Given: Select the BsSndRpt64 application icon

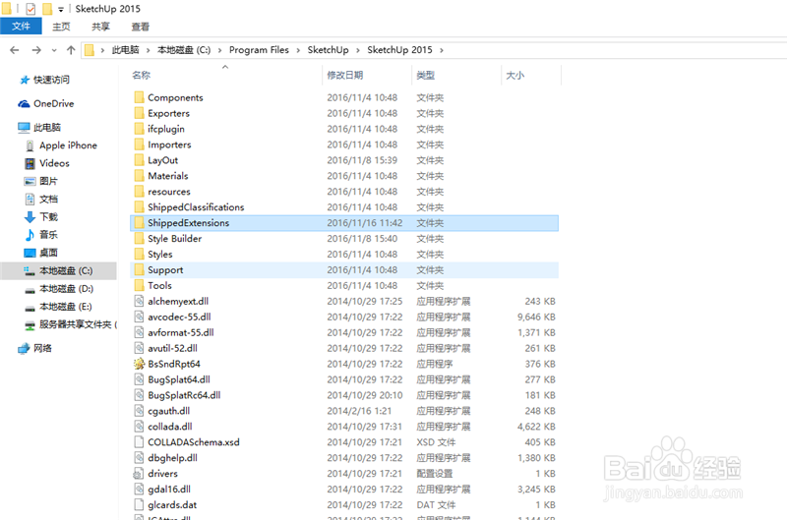Looking at the screenshot, I should 139,364.
